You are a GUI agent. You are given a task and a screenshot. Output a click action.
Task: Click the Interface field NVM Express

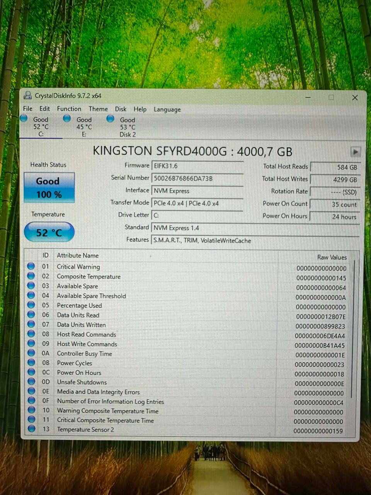pyautogui.click(x=197, y=191)
